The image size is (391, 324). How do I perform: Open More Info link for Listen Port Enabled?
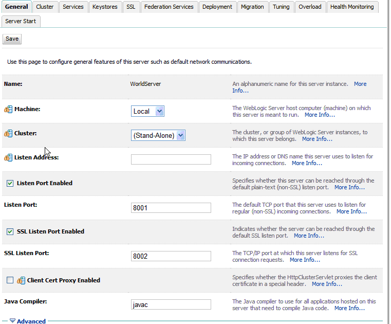[349, 188]
